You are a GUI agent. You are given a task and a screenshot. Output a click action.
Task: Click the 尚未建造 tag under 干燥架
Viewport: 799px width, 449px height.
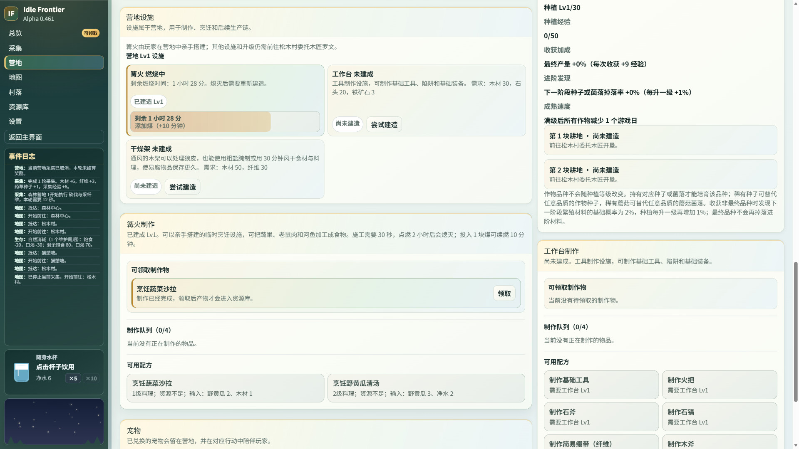146,186
